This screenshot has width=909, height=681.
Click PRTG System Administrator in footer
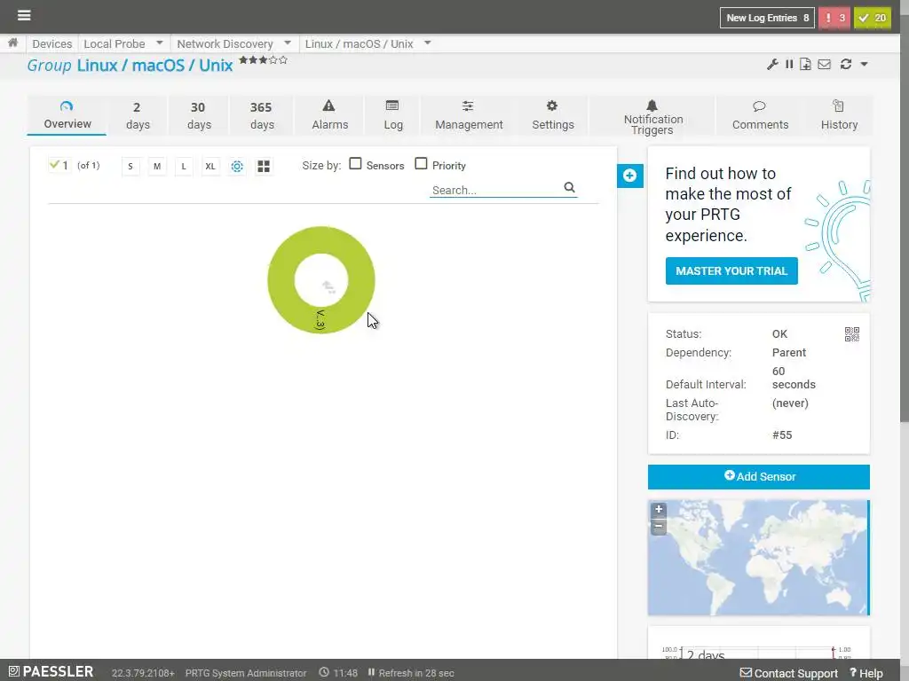pos(246,673)
